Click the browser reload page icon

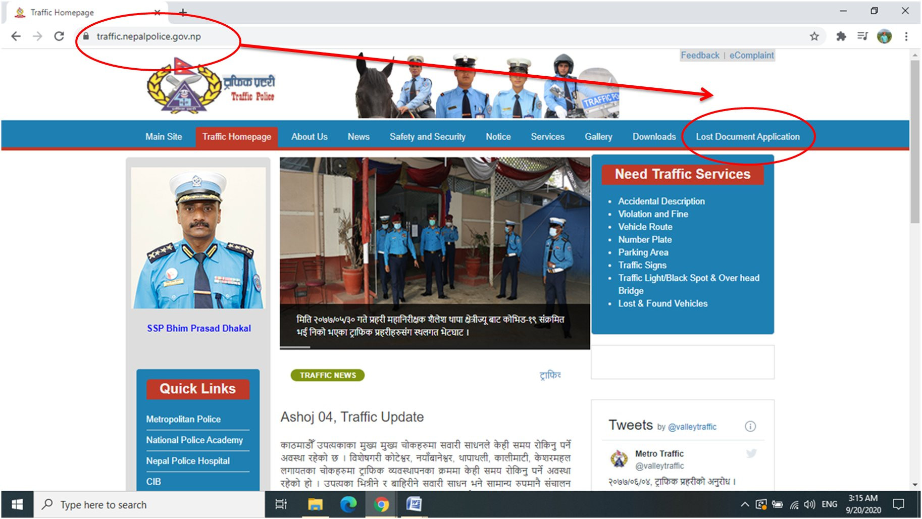59,36
